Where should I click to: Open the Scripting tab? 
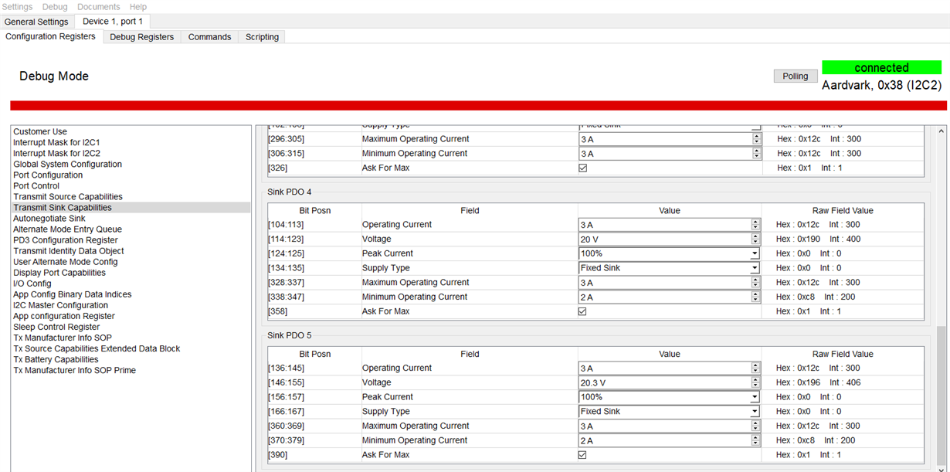click(x=263, y=37)
